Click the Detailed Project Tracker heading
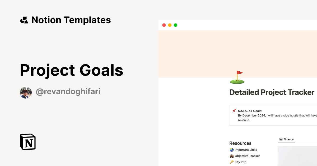The height and width of the screenshot is (166, 317). (x=272, y=92)
